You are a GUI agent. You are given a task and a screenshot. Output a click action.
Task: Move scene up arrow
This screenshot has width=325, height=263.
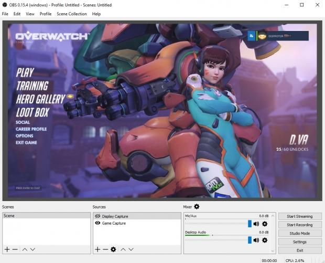coord(25,249)
